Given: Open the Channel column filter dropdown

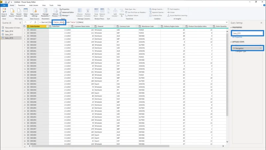Looking at the screenshot, I should (115, 26).
